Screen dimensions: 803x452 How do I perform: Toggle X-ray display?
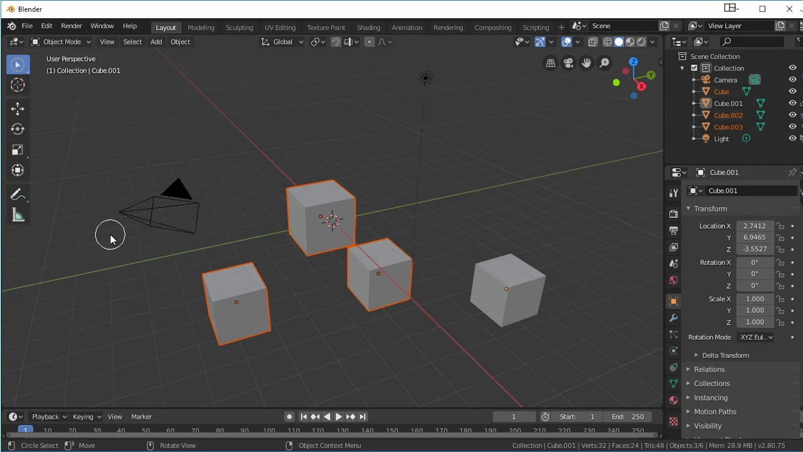(x=593, y=42)
